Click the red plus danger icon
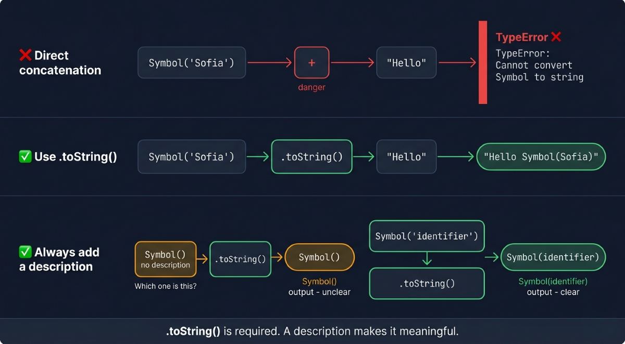Screen dimensions: 625x344 click(311, 62)
